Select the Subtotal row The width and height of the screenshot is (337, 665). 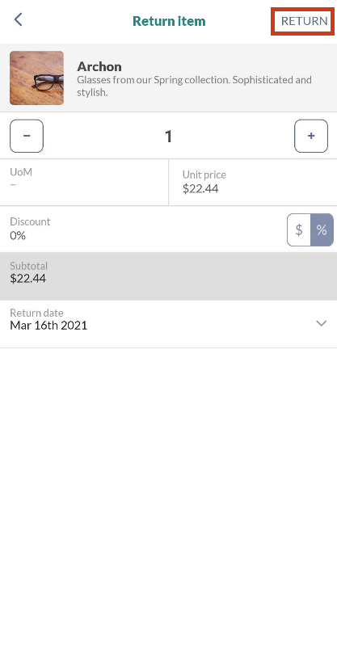pyautogui.click(x=168, y=276)
